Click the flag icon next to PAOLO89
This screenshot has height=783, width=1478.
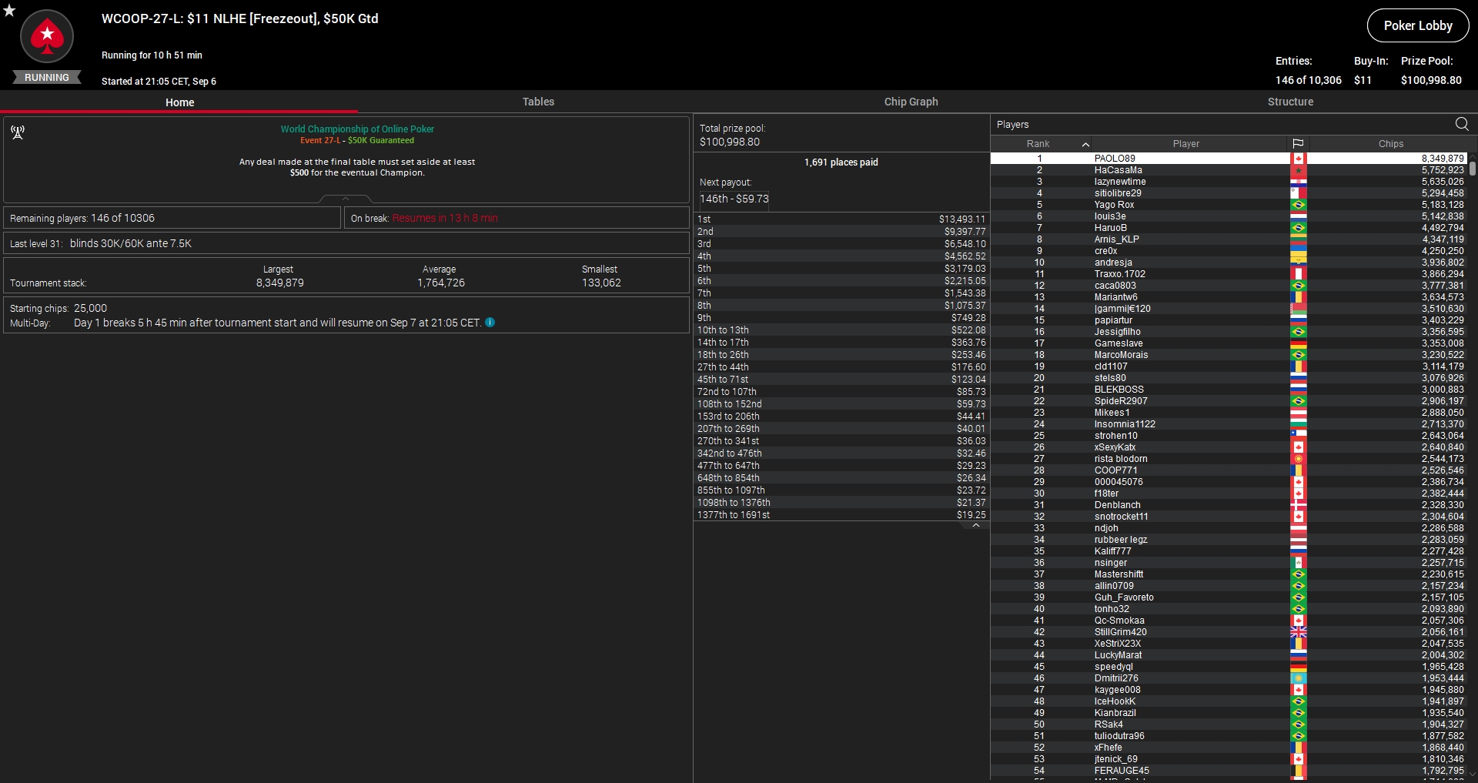pyautogui.click(x=1299, y=159)
